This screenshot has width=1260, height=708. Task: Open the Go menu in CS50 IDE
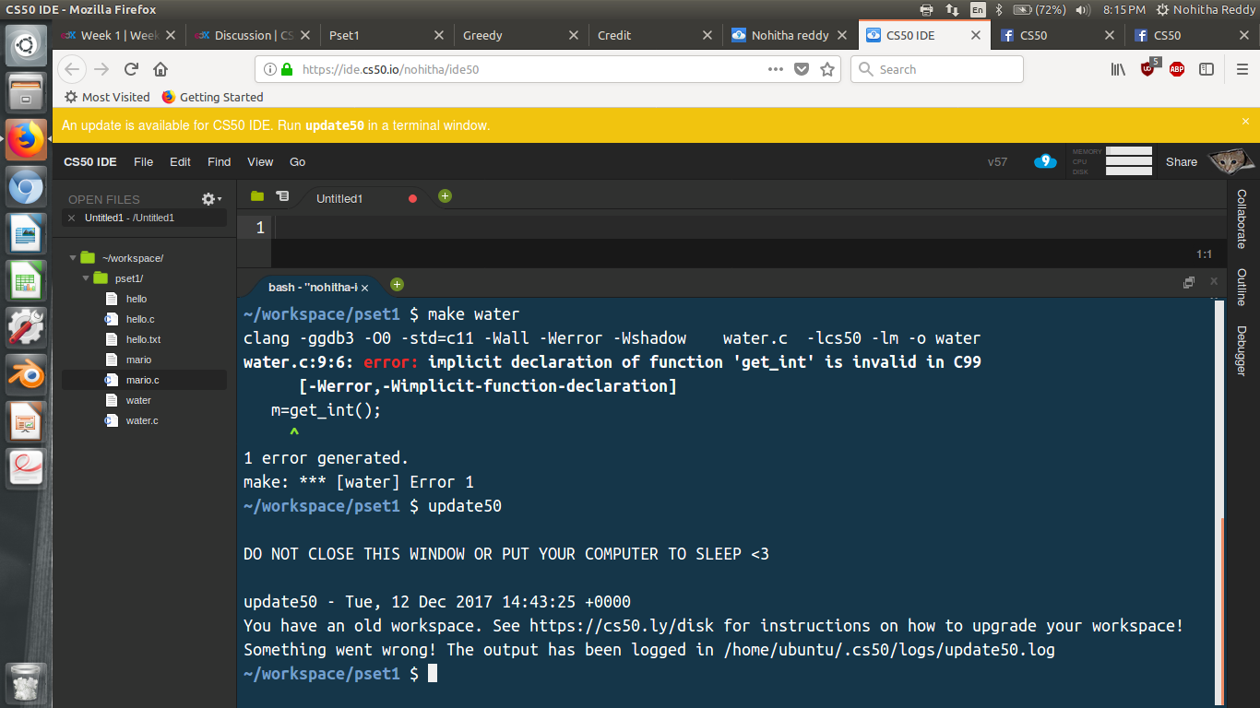pos(297,161)
